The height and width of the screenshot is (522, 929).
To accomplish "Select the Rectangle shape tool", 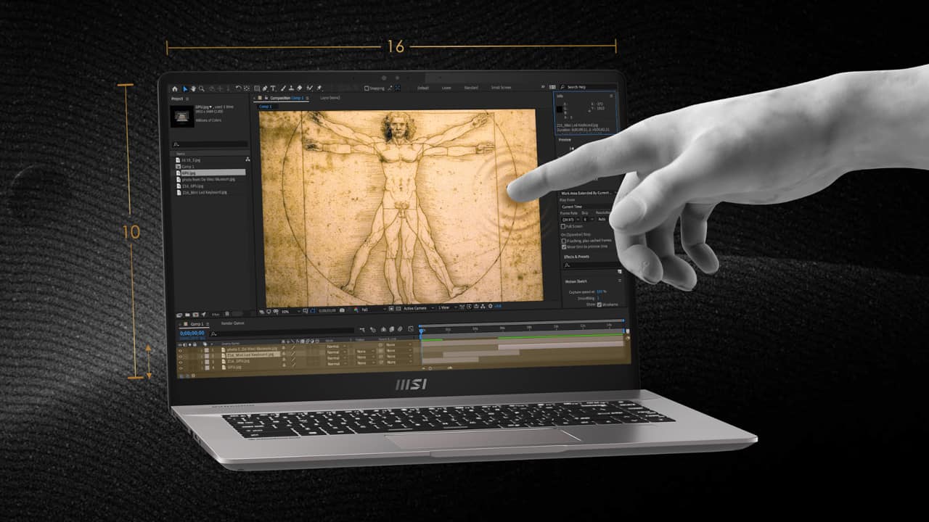I will pos(257,88).
